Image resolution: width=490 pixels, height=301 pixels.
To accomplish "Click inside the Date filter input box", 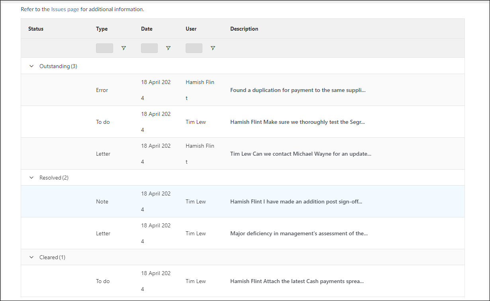I will pos(149,48).
